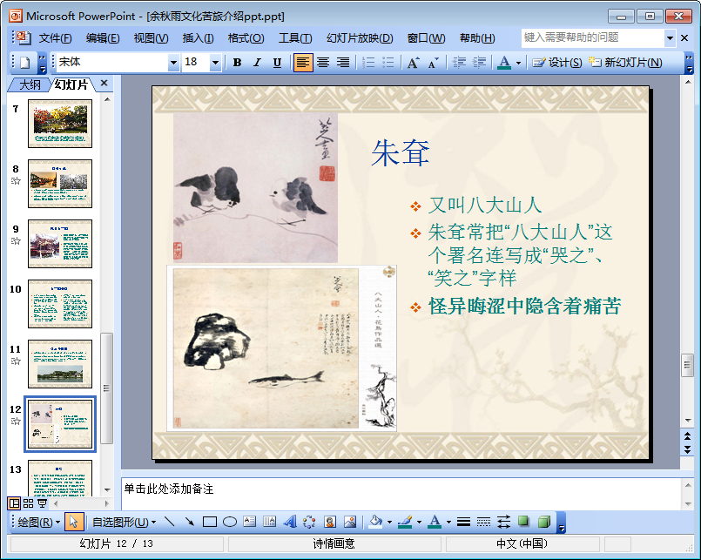701x560 pixels.
Task: Select slide 10 thumbnail
Action: [60, 304]
